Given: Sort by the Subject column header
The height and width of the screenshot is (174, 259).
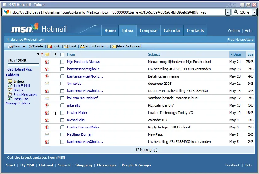Looking at the screenshot, I should coord(154,54).
